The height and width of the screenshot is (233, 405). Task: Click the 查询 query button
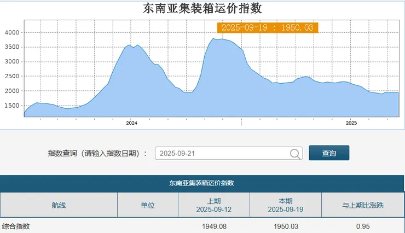329,153
